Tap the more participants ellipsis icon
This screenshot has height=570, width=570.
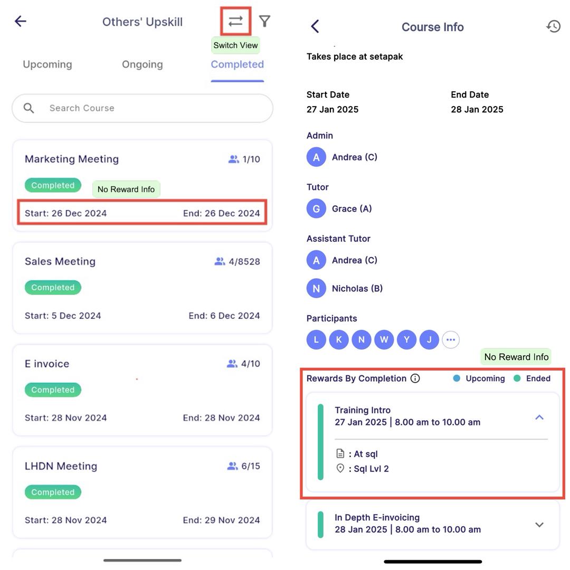coord(450,340)
